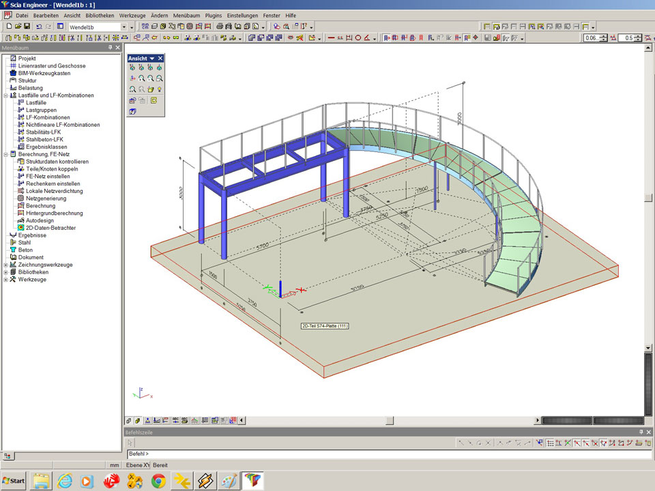Click the Windows Start button
This screenshot has height=491, width=655.
[x=14, y=481]
